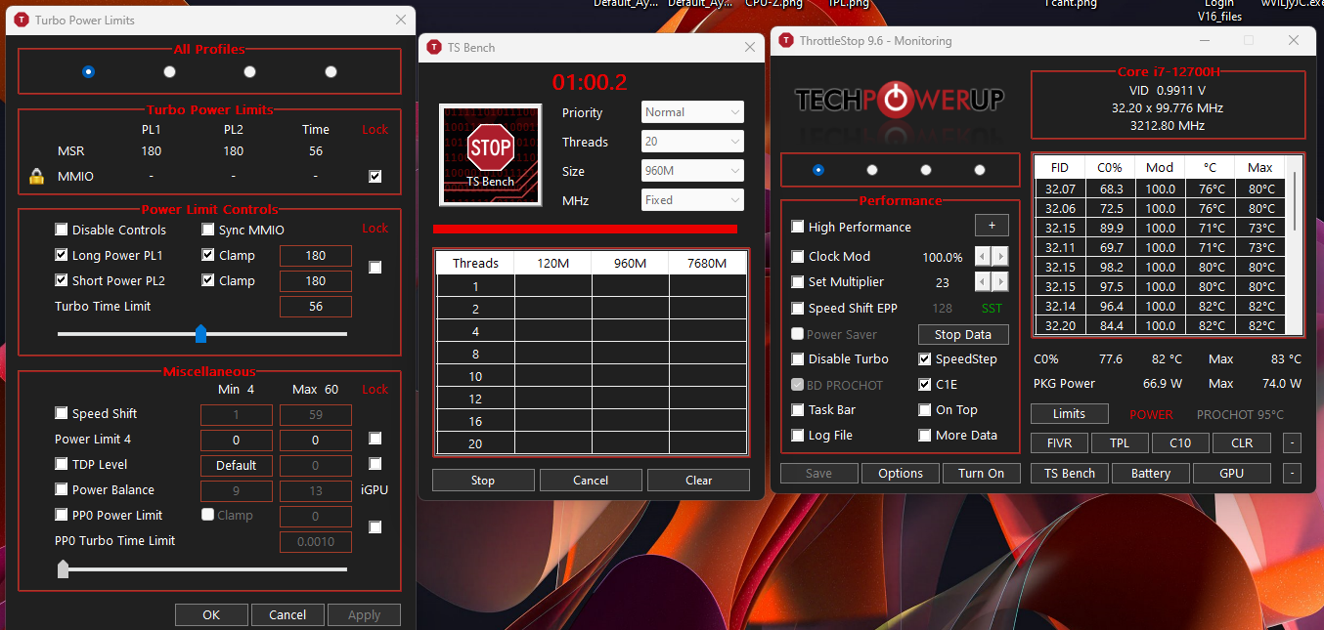
Task: Click Cancel in Turbo Power Limits
Action: [x=287, y=614]
